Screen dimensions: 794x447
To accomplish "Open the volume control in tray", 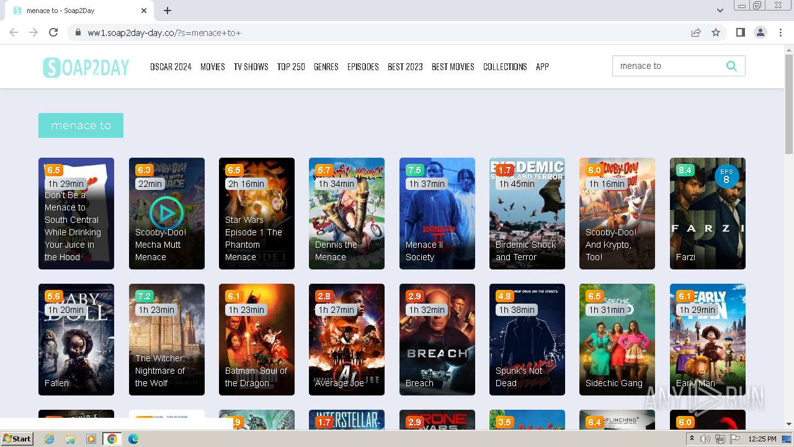I will click(x=705, y=439).
